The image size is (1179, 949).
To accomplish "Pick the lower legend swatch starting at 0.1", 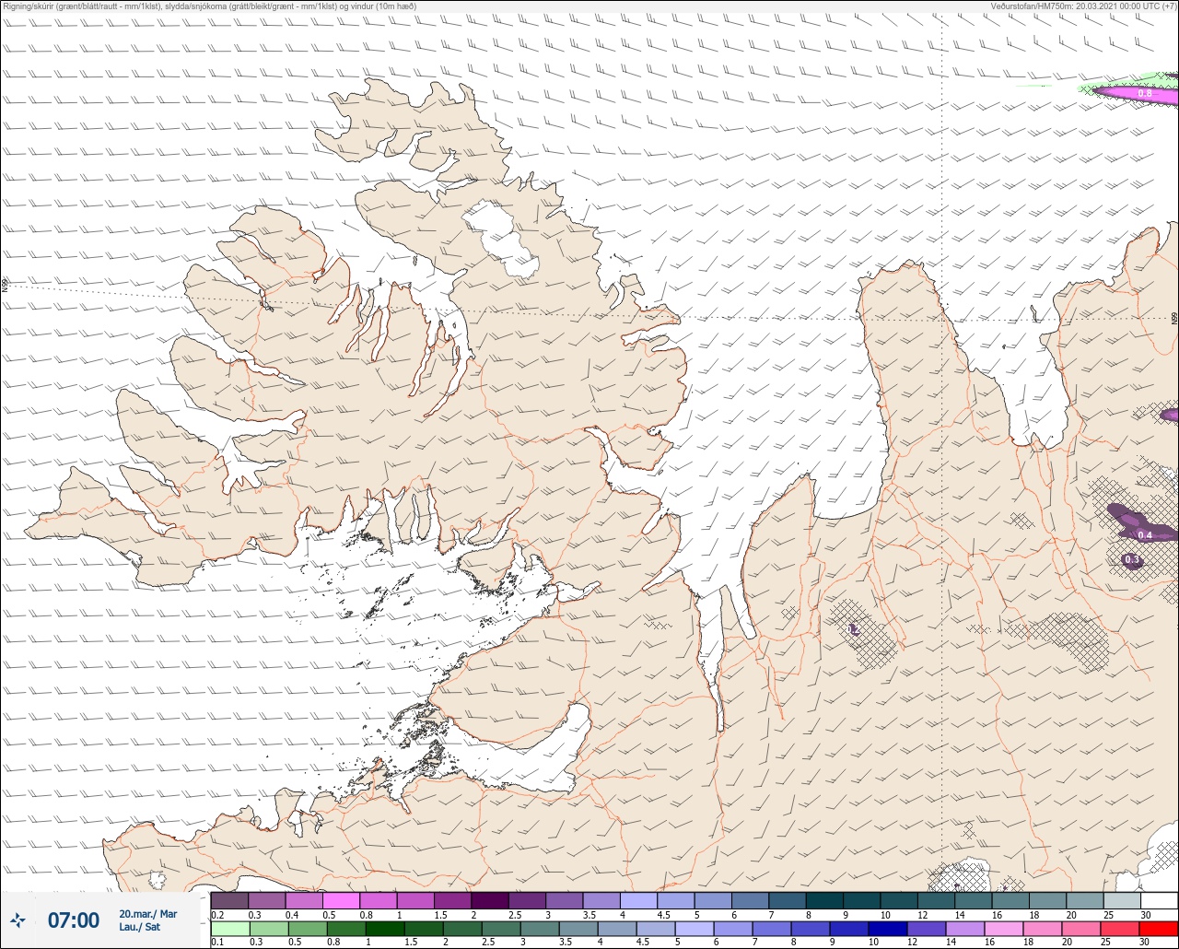I will pos(230,929).
